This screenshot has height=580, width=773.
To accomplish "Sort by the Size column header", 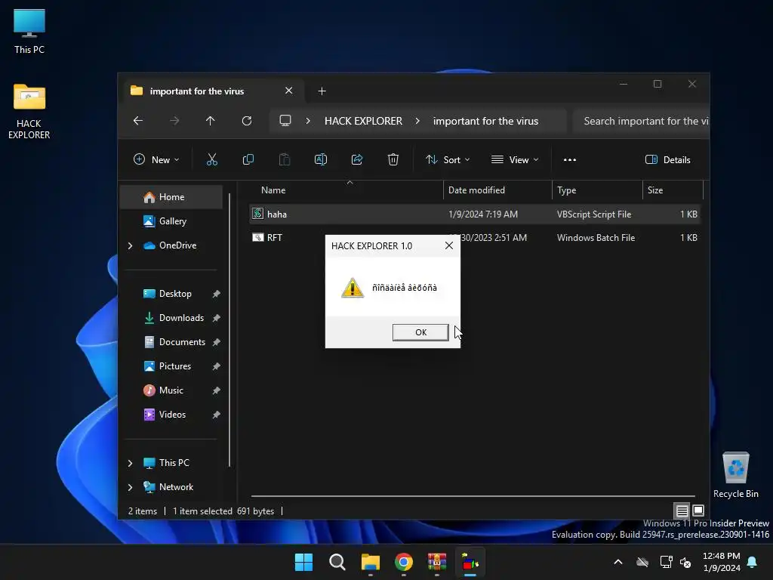I will [x=673, y=190].
